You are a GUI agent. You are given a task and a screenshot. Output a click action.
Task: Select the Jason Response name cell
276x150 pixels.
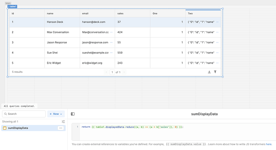coord(62,42)
